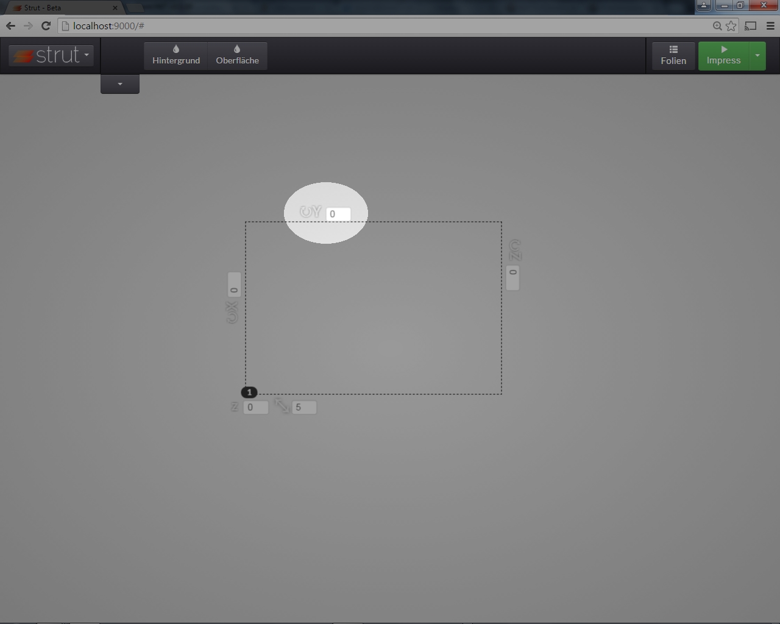
Task: Open the strut logo menu
Action: 51,55
